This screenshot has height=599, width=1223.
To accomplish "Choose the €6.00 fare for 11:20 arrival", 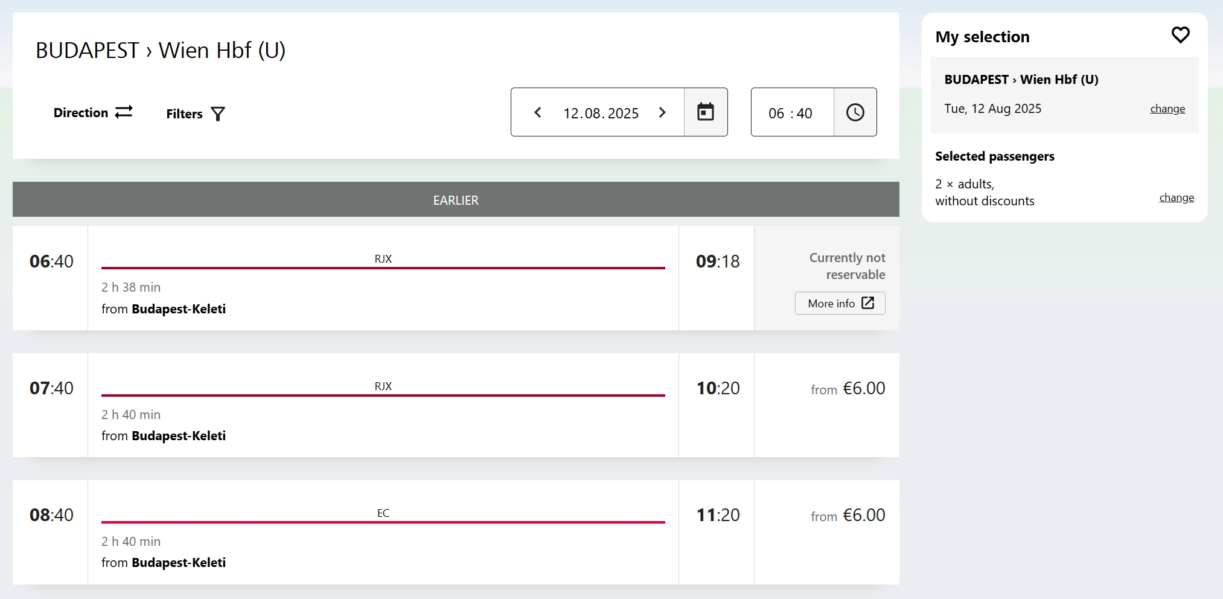I will (x=848, y=515).
